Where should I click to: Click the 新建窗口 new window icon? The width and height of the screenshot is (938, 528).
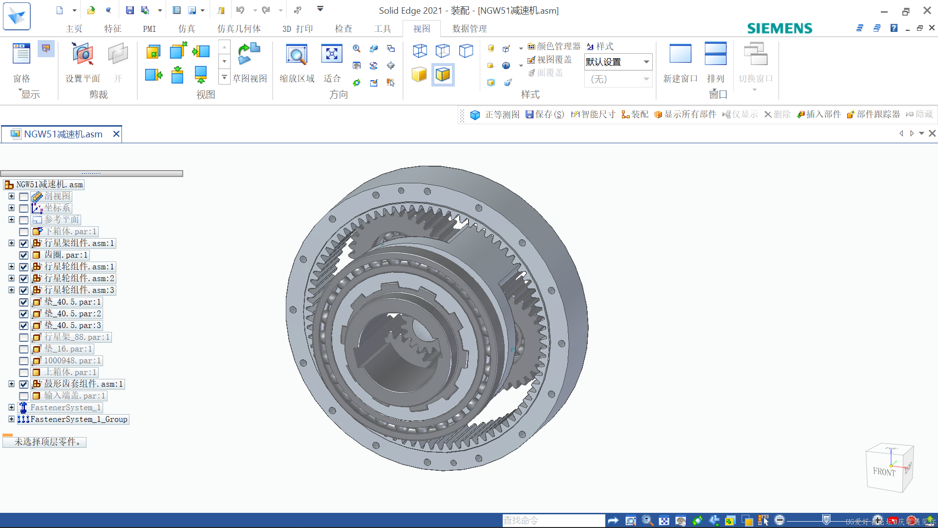[x=680, y=54]
